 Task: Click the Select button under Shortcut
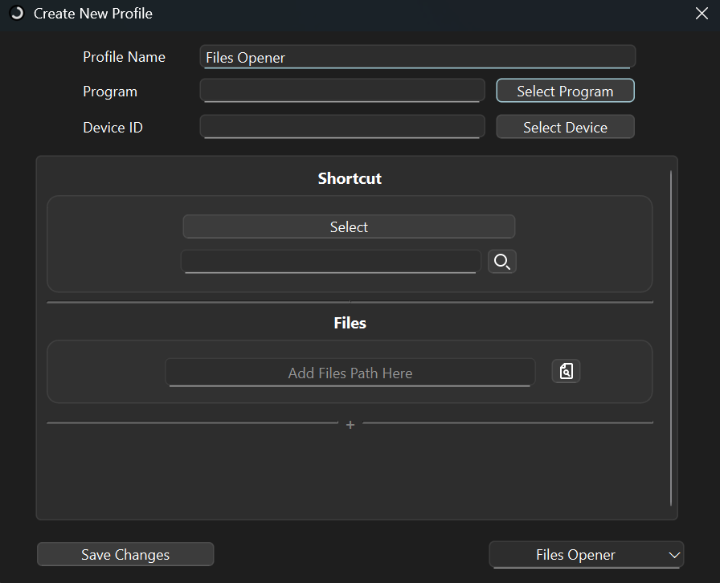pyautogui.click(x=349, y=227)
